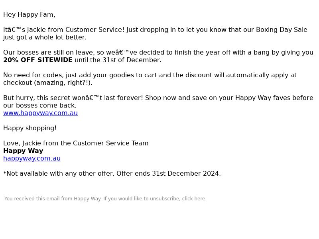Click the 'Boxing Day Sale' phrase
This screenshot has width=319, height=239.
click(x=282, y=29)
